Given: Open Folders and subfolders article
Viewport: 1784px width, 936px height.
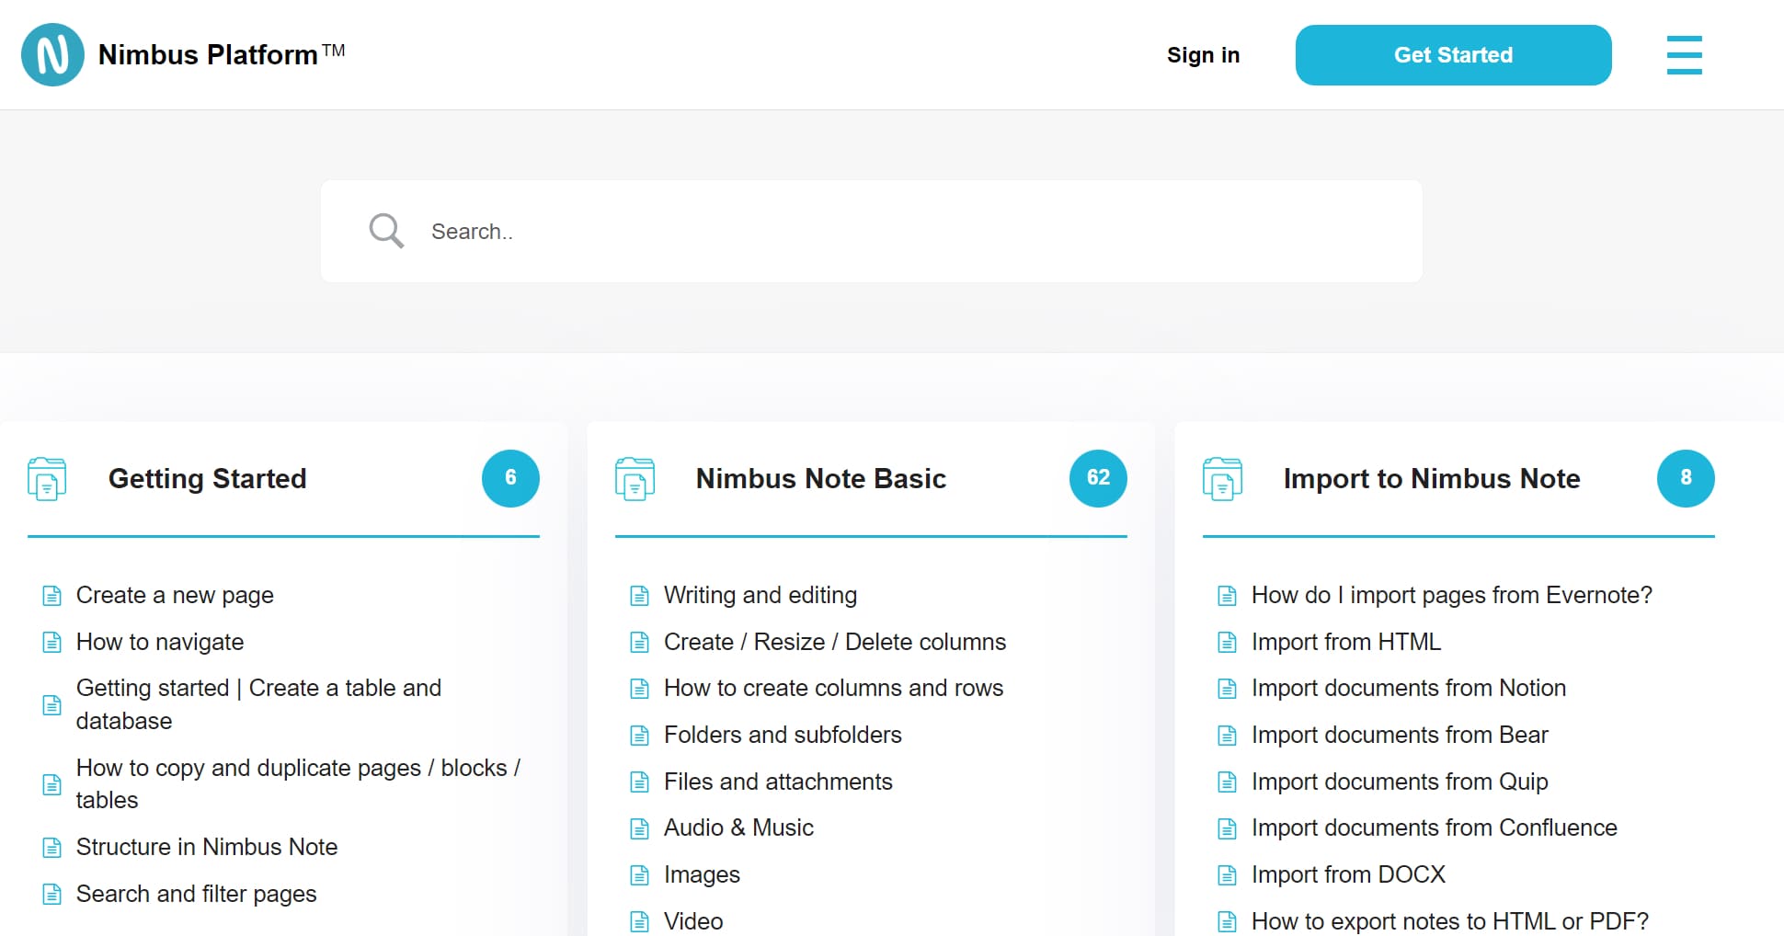Looking at the screenshot, I should [x=783, y=736].
